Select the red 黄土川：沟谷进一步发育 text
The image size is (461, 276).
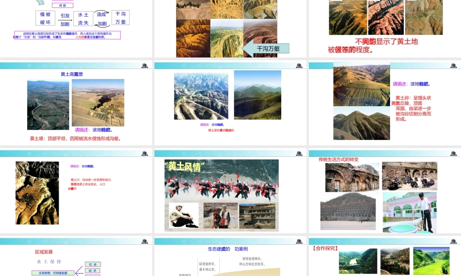click(90, 184)
